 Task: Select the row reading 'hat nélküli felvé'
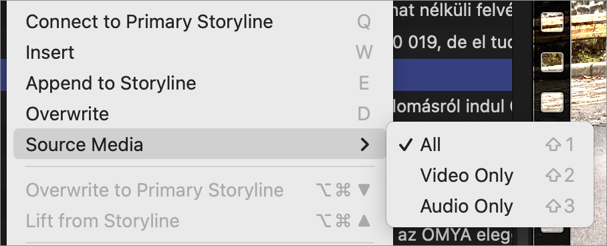[453, 12]
